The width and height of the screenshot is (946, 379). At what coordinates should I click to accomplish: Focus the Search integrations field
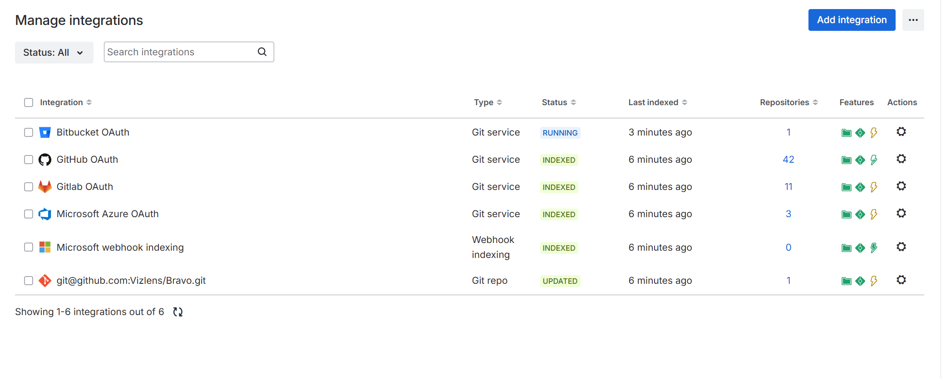tap(180, 52)
